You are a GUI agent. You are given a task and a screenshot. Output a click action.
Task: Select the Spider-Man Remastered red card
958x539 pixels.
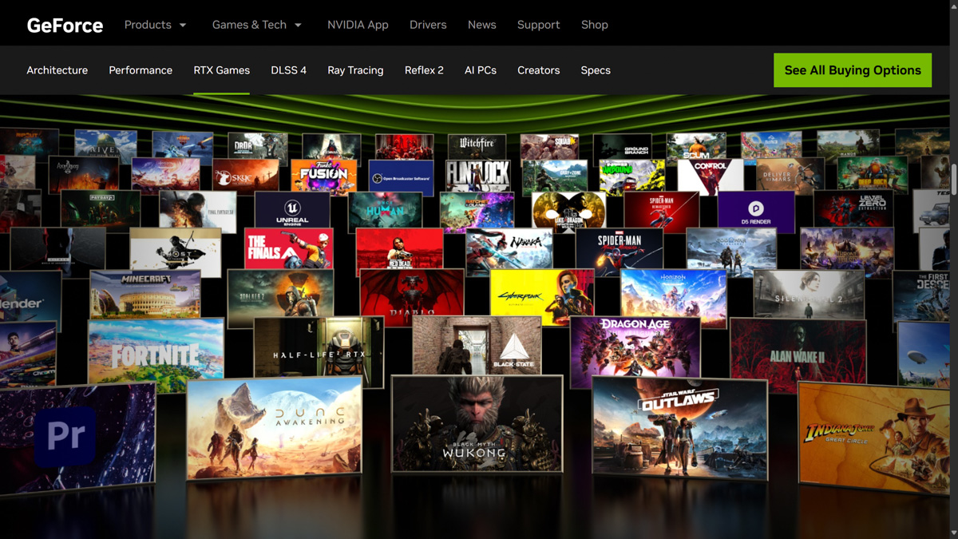[661, 211]
